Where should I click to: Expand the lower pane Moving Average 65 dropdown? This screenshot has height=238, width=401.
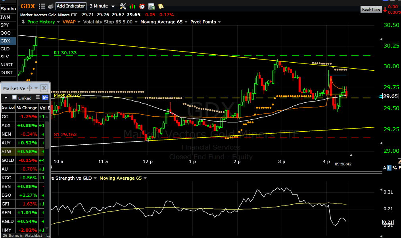click(x=145, y=178)
